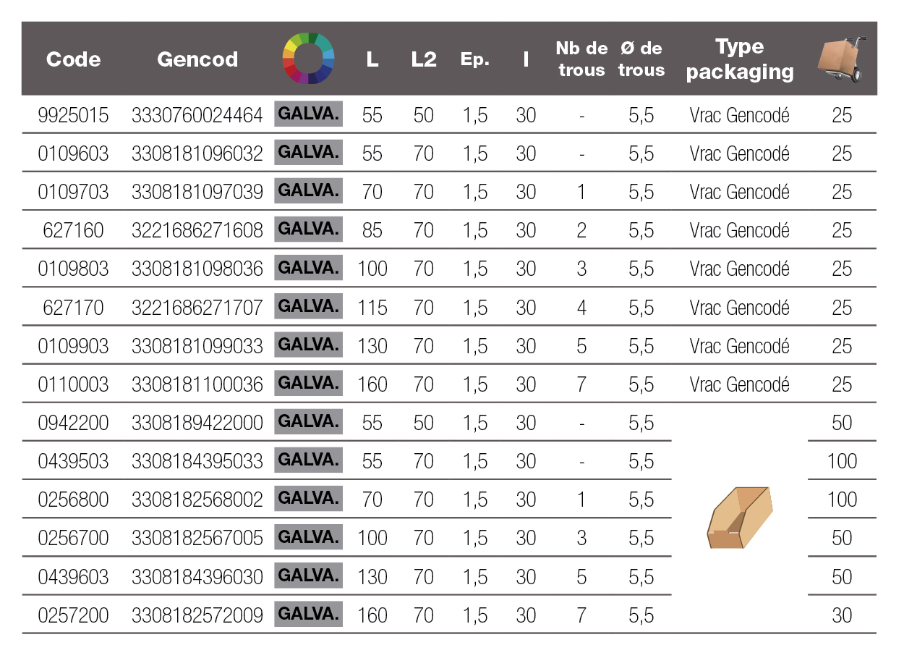The image size is (904, 666).
Task: Click the cardboard box packaging image
Action: click(739, 518)
